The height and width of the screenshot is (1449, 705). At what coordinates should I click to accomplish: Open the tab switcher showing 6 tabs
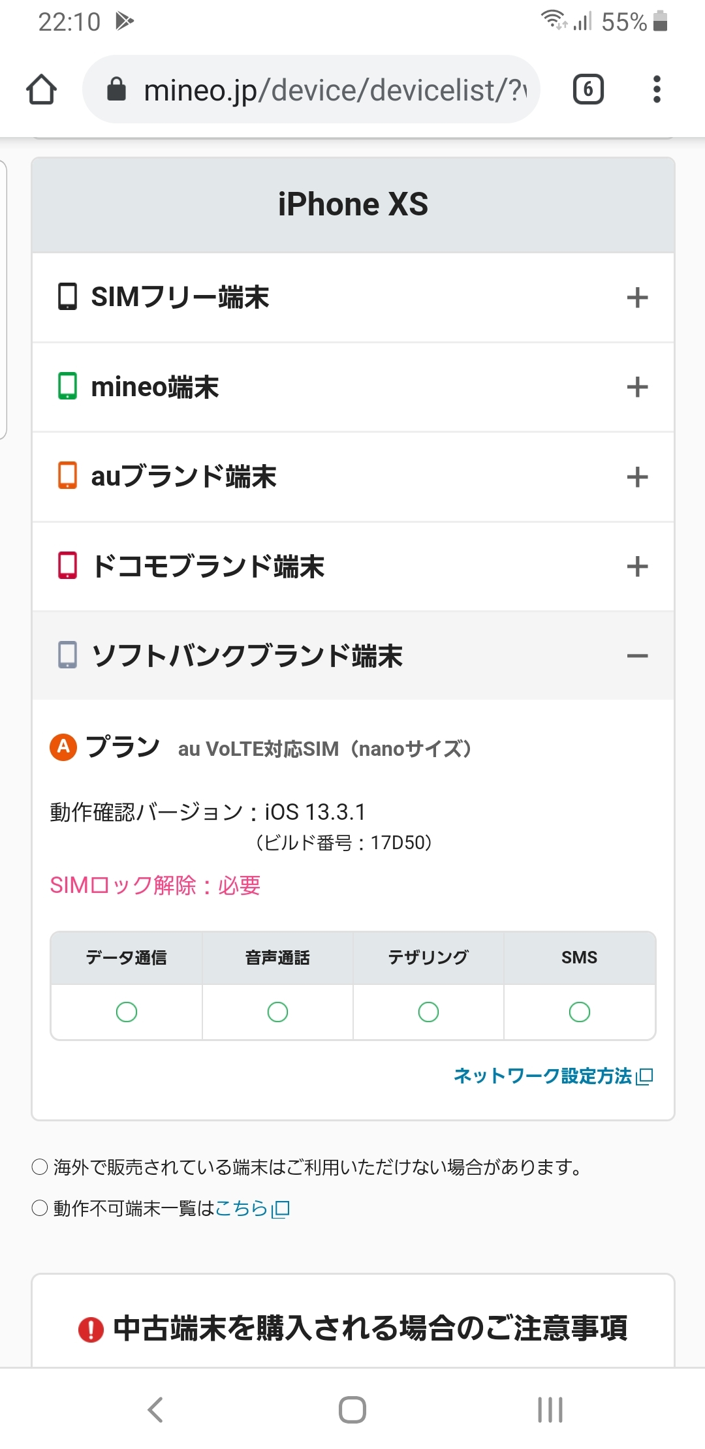[587, 89]
